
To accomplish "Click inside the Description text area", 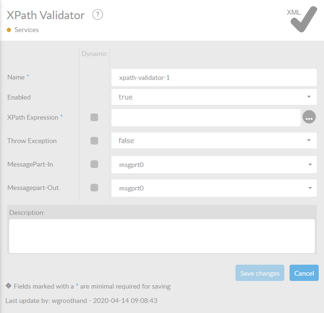I will [162, 235].
